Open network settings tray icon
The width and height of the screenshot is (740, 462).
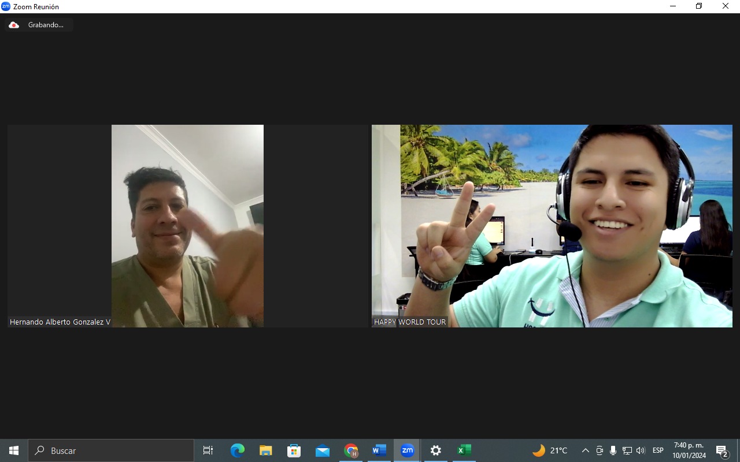click(x=627, y=450)
